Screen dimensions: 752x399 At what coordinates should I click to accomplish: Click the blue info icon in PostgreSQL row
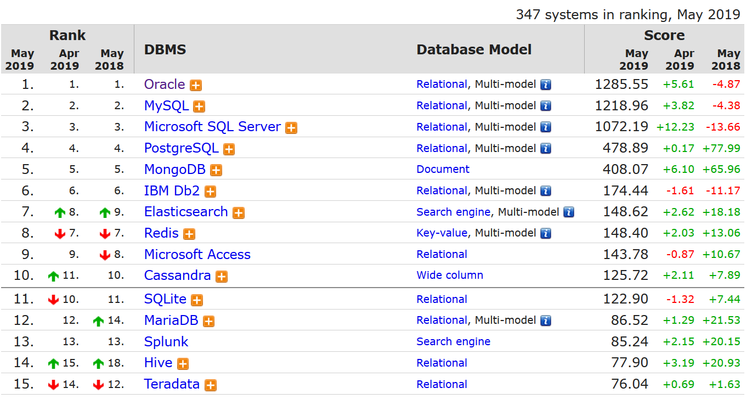point(546,148)
